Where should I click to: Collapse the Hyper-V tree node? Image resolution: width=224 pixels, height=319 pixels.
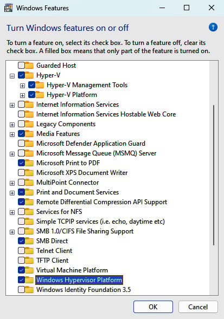[x=12, y=76]
